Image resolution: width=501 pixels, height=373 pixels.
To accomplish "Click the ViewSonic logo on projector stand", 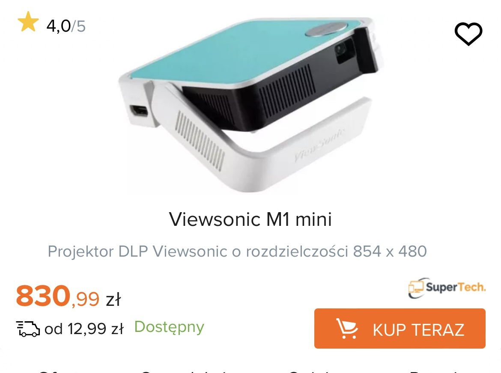I will pyautogui.click(x=319, y=145).
